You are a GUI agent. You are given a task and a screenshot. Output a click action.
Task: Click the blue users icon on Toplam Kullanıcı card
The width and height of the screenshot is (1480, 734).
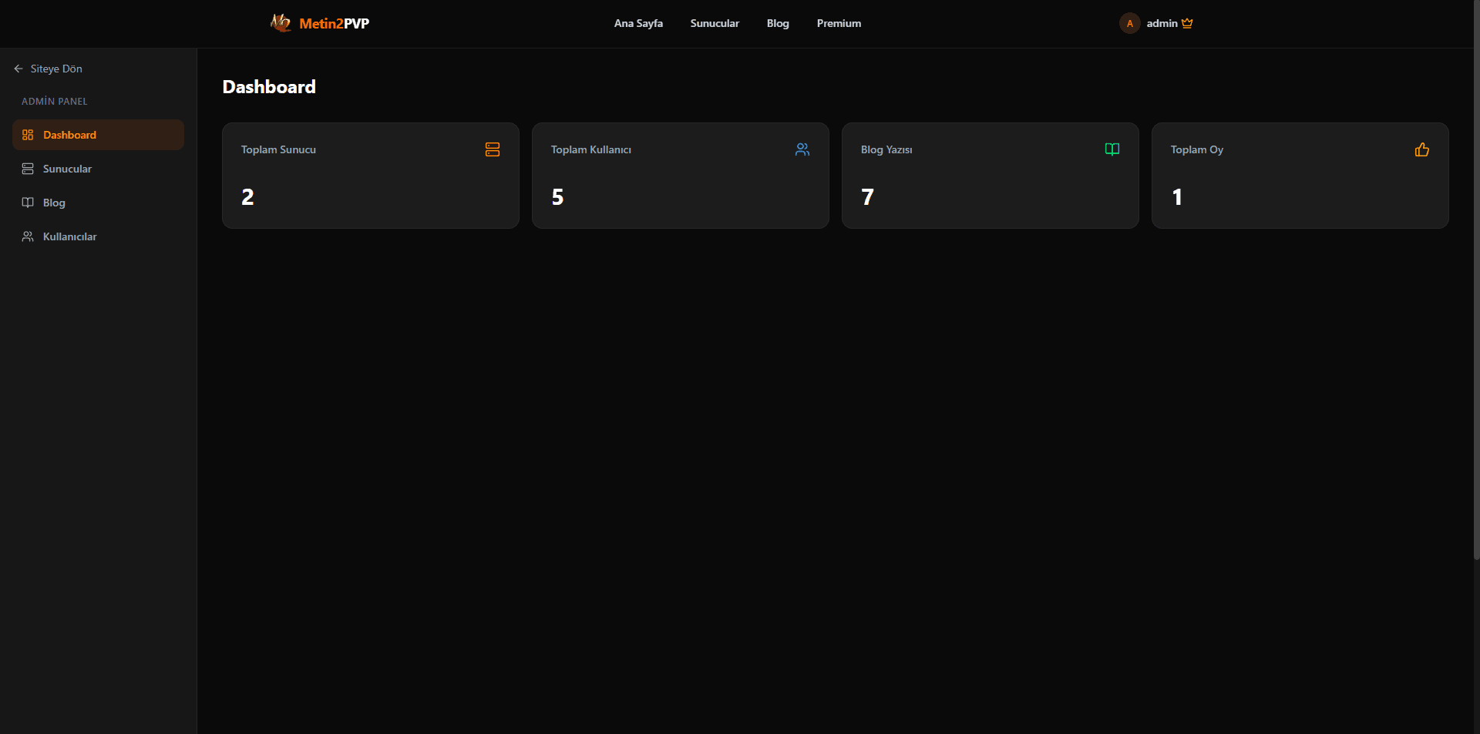tap(802, 149)
